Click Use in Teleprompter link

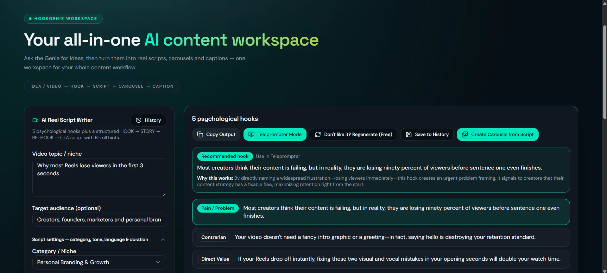click(278, 156)
